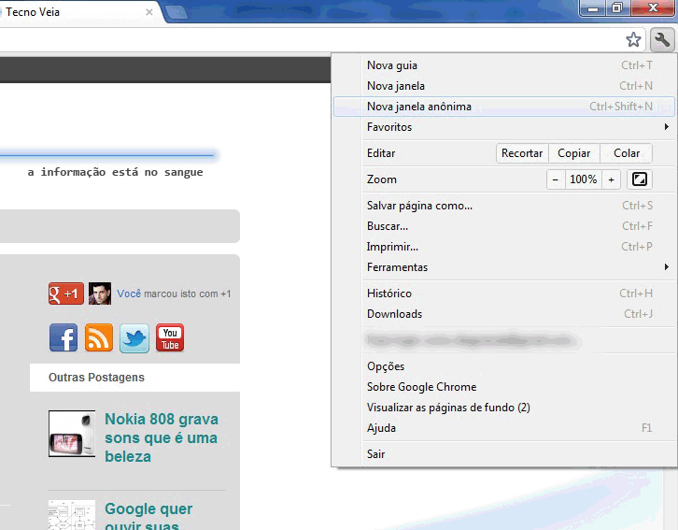Open the Google quer ouvir suas article link

[x=148, y=517]
